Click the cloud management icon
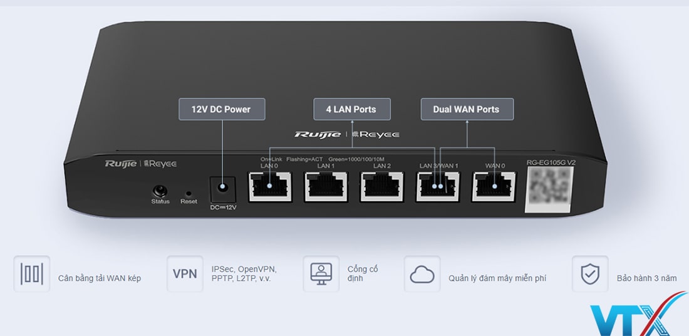The width and height of the screenshot is (689, 336). [x=422, y=274]
